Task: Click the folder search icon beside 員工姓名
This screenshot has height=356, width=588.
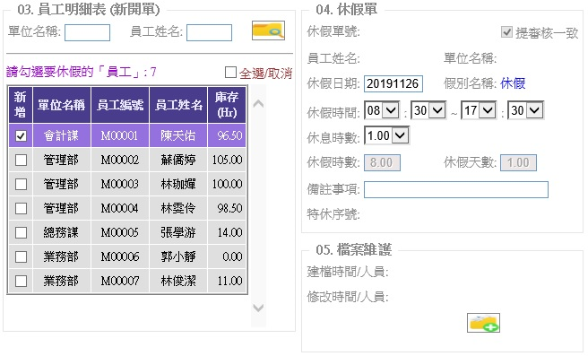Action: point(268,30)
